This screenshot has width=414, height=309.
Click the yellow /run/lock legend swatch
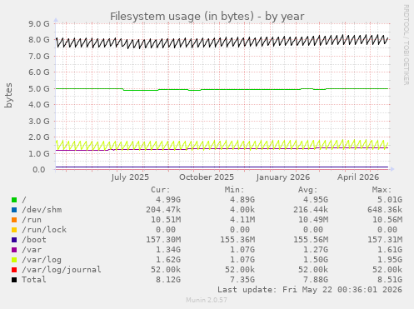coord(14,230)
